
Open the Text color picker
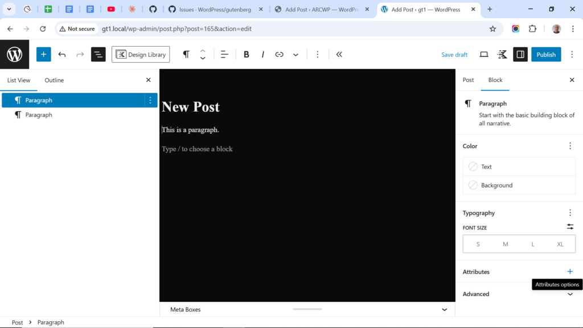click(x=519, y=167)
